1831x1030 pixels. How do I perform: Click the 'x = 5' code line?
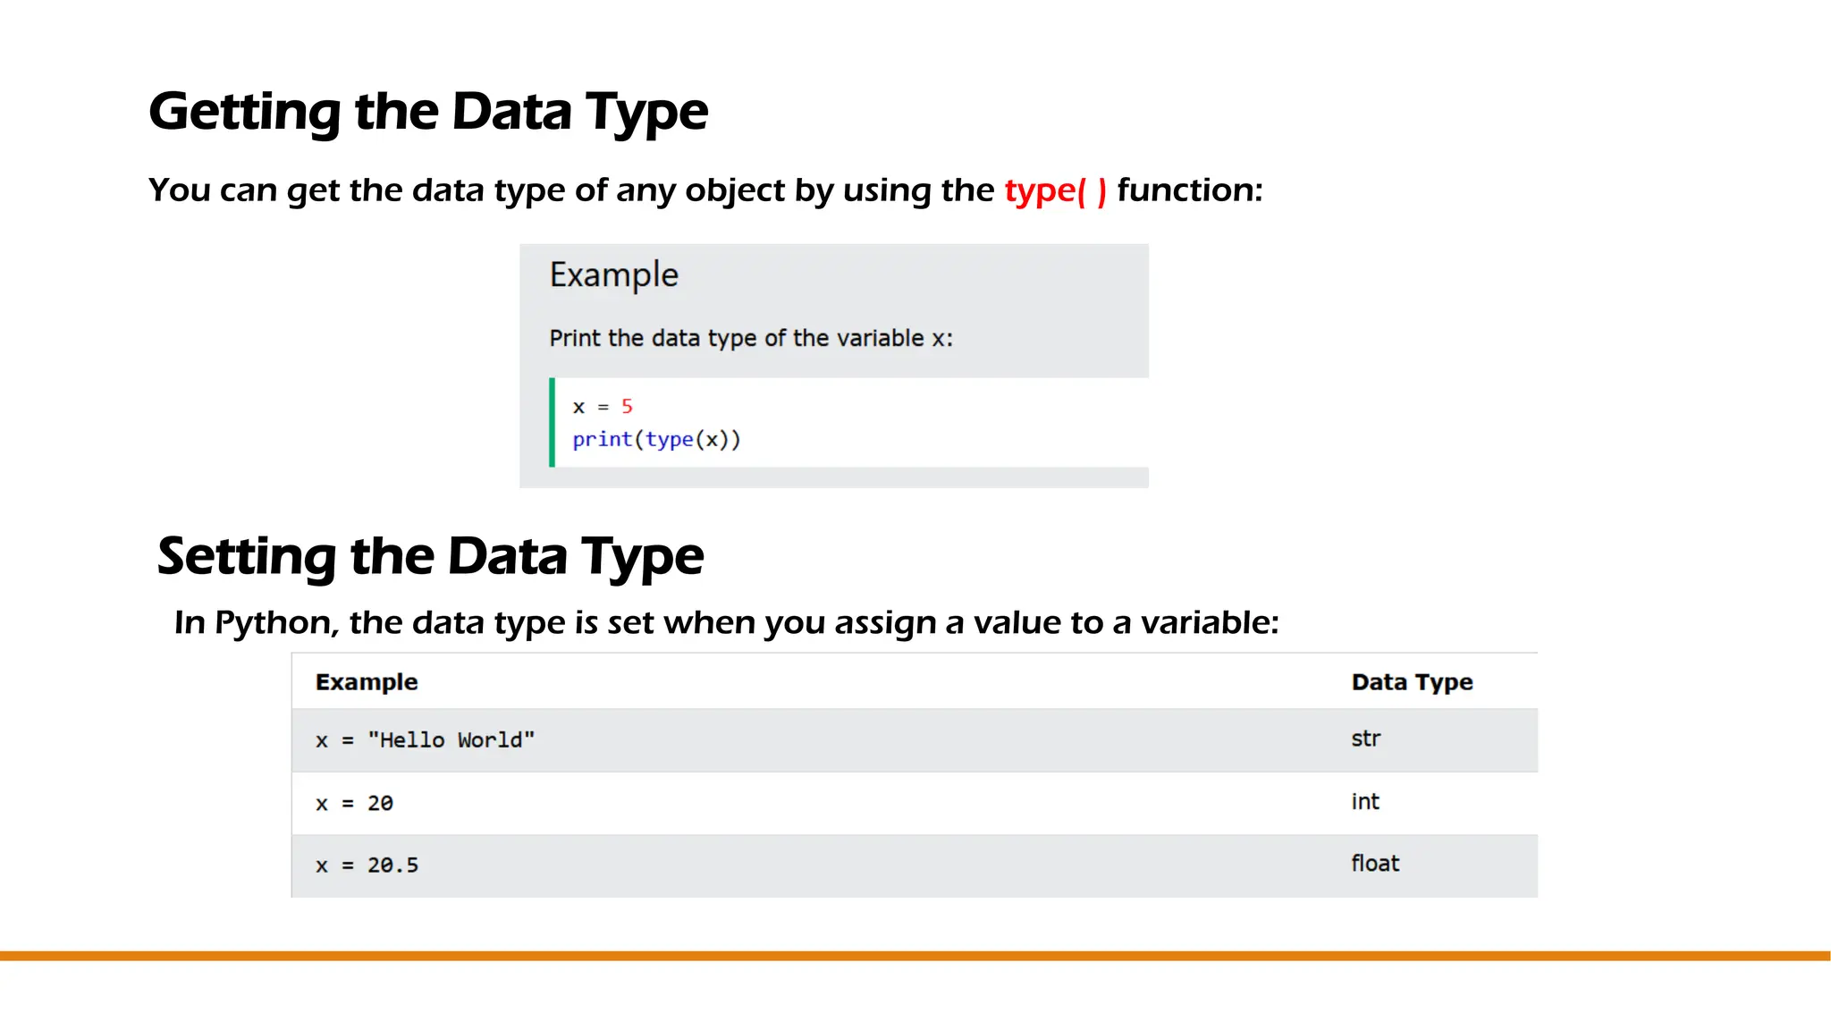pos(602,407)
